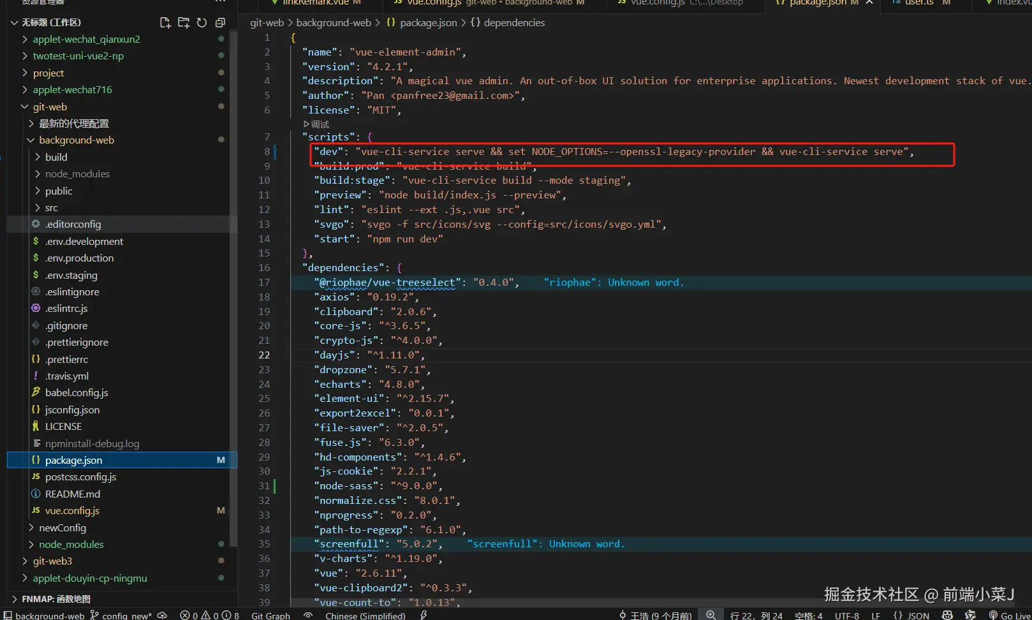Open the .eslintrc.js file
1032x620 pixels.
click(66, 309)
